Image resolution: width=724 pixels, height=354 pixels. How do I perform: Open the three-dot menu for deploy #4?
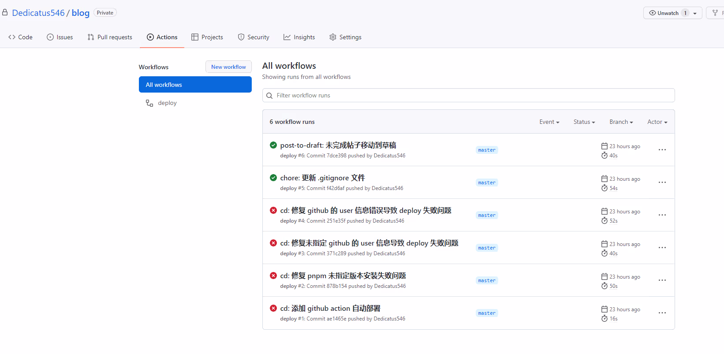pyautogui.click(x=662, y=215)
